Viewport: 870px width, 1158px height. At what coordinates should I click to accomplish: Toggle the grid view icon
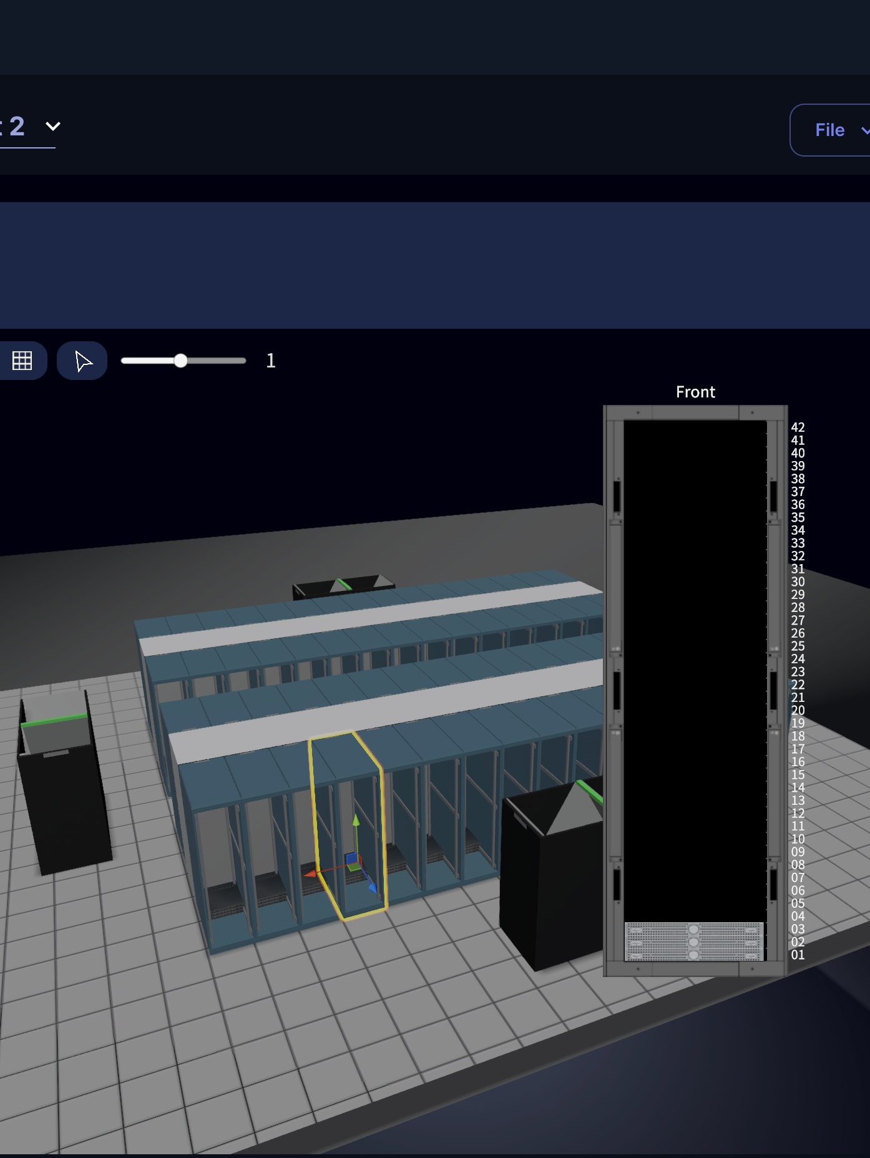pyautogui.click(x=22, y=361)
